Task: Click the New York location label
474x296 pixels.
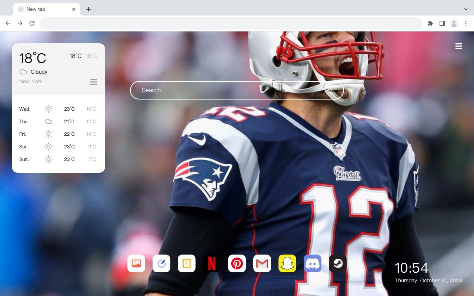Action: [x=31, y=81]
